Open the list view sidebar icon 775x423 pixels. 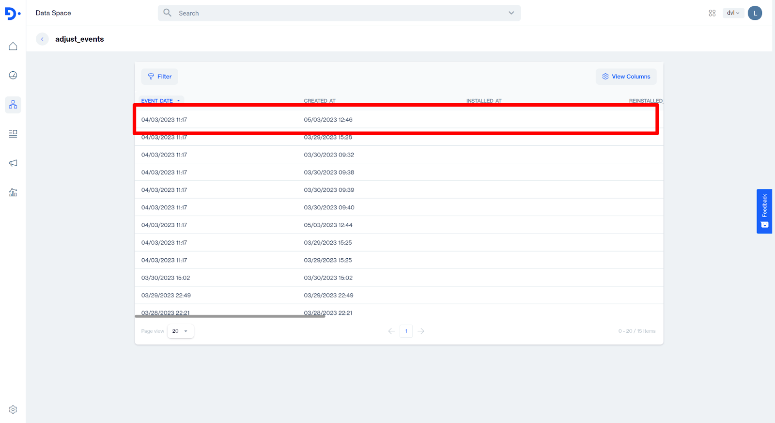[x=13, y=134]
